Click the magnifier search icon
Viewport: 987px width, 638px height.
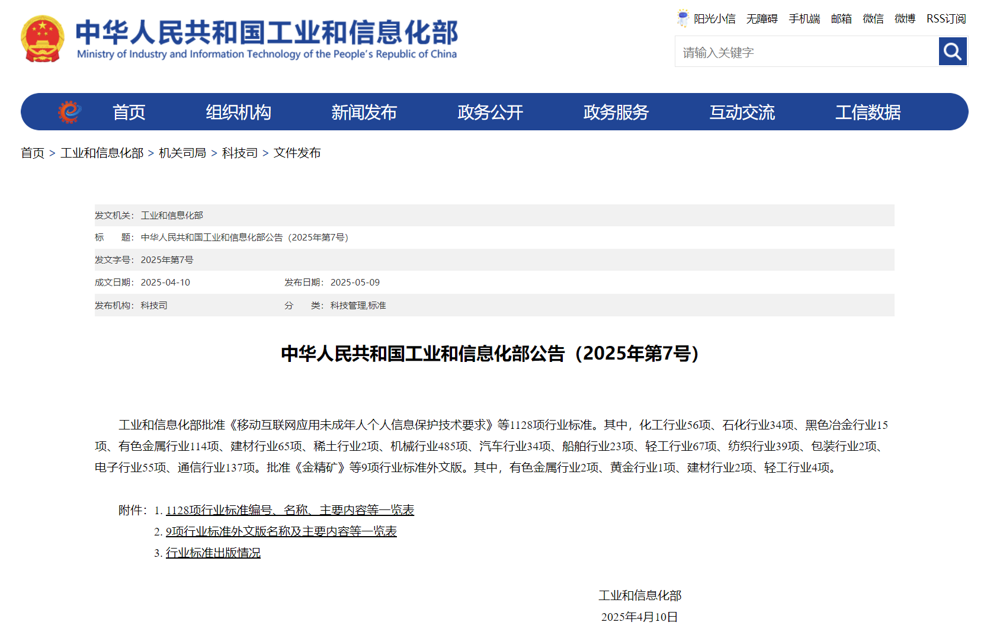952,52
